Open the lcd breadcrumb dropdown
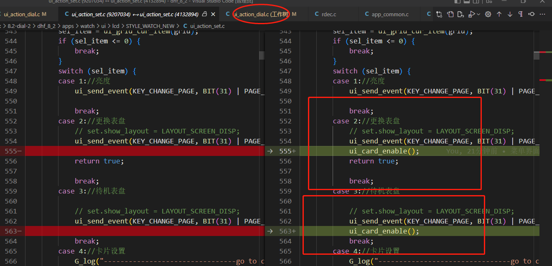 [x=116, y=26]
